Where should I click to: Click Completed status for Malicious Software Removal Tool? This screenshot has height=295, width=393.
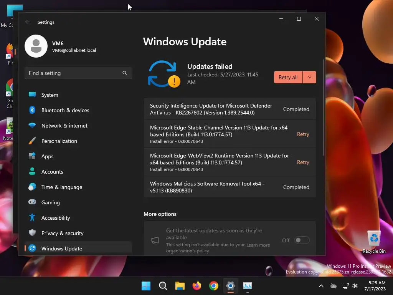(296, 187)
